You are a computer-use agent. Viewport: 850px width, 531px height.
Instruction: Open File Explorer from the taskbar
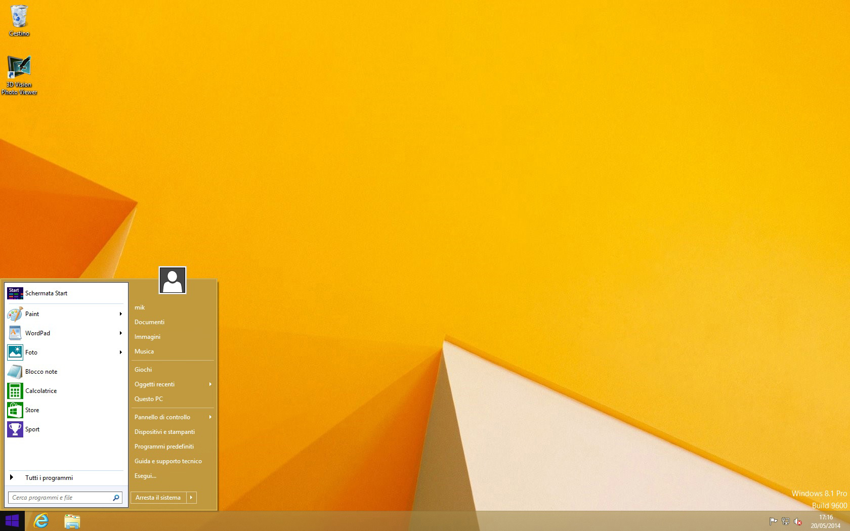click(x=72, y=521)
